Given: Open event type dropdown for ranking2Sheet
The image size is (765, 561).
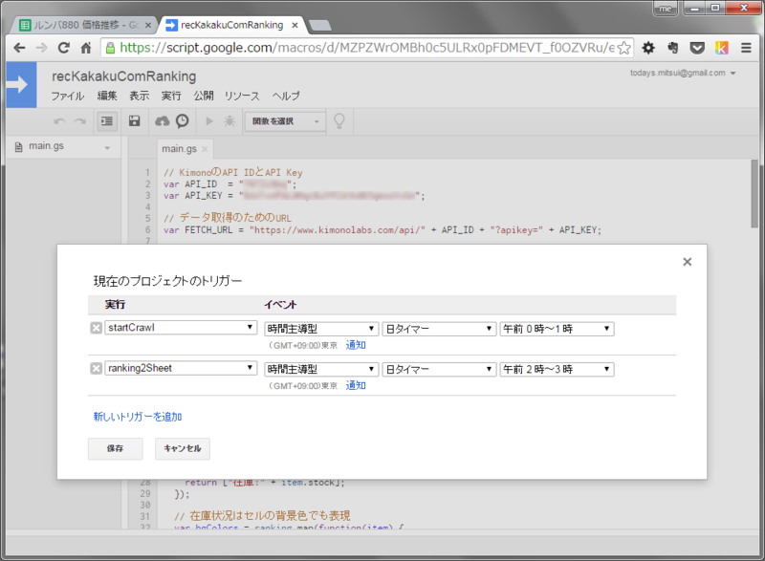Looking at the screenshot, I should click(321, 370).
